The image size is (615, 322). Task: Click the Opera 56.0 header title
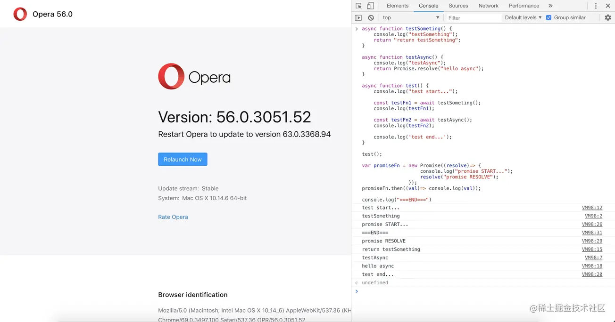point(52,14)
